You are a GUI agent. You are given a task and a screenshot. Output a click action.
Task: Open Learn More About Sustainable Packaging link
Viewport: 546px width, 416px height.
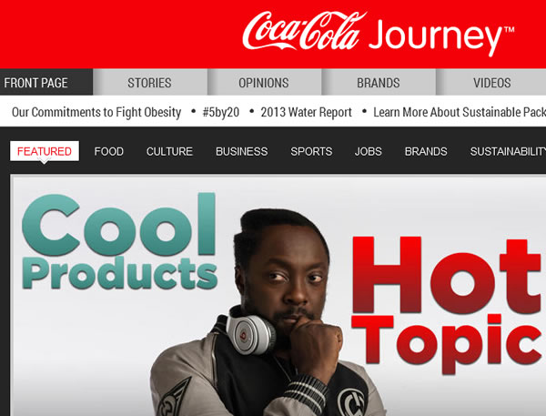pos(460,112)
